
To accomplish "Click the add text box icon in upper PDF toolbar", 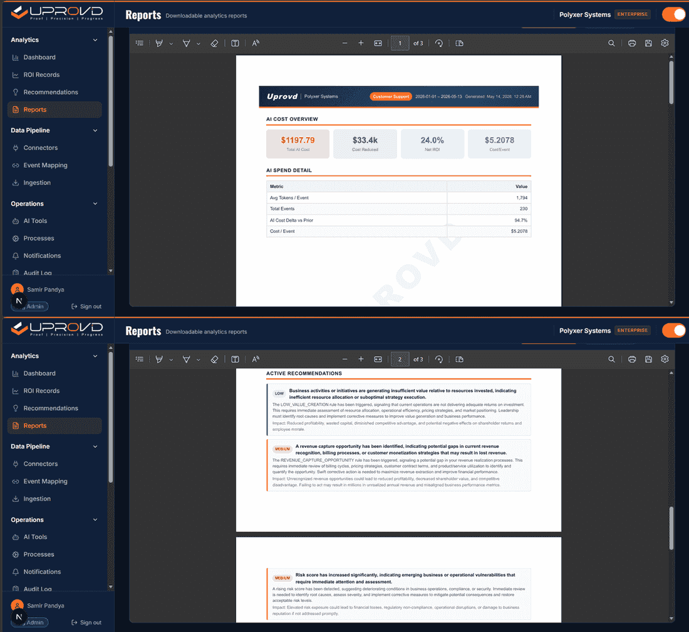I will point(235,43).
